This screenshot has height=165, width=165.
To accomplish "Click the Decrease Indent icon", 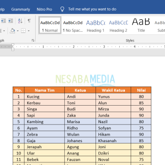I will click(4, 21).
